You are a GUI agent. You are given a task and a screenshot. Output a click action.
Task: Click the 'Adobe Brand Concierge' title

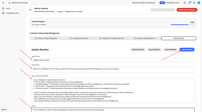[x=20, y=3]
